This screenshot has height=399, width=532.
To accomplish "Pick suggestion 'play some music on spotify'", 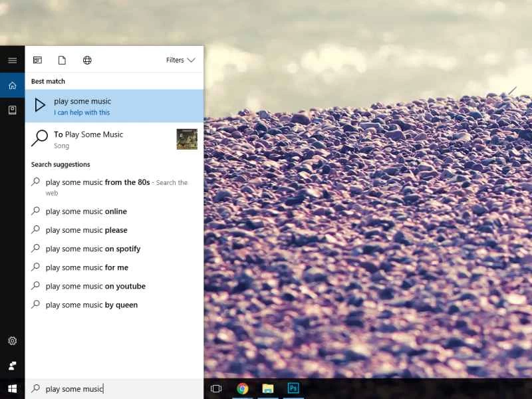I will [93, 249].
